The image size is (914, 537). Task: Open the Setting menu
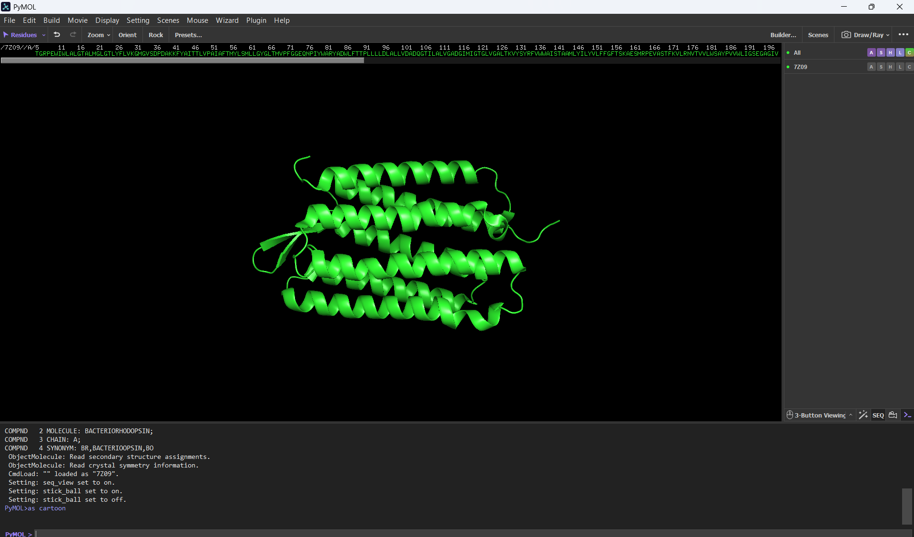(138, 20)
